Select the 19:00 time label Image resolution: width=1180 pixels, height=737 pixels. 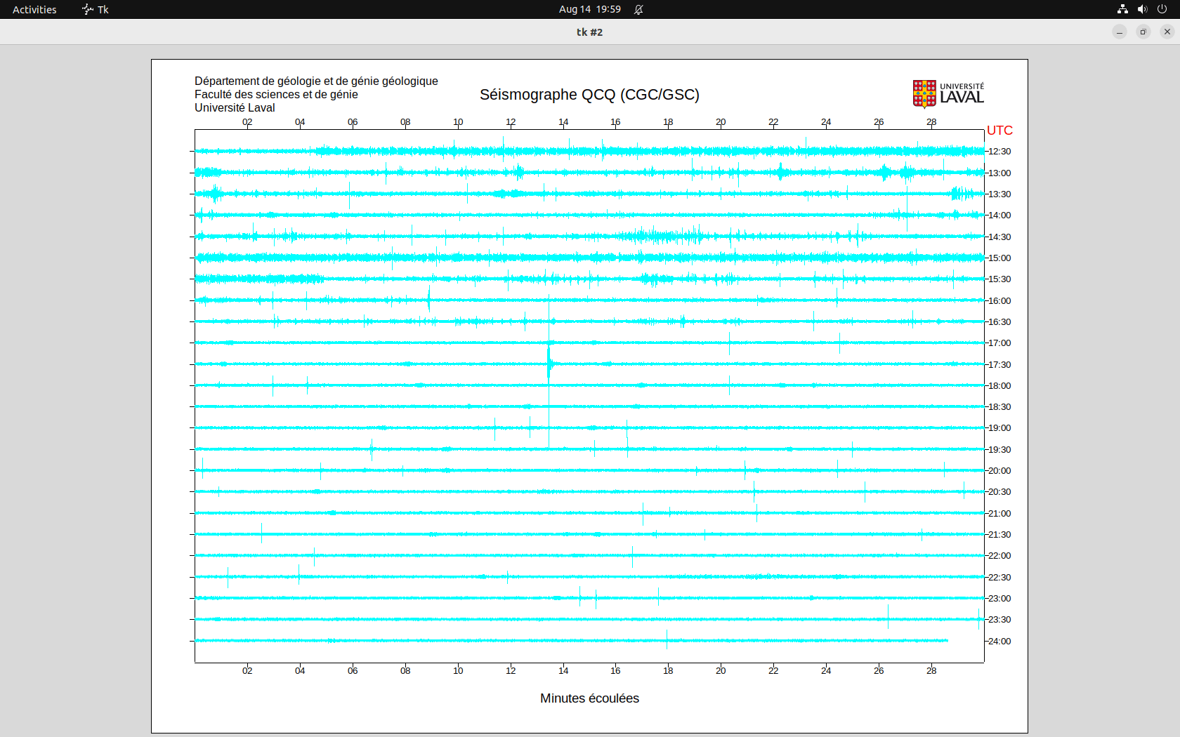click(x=999, y=427)
